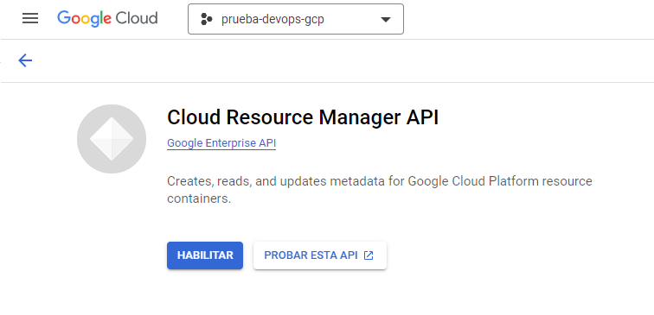The width and height of the screenshot is (654, 315).
Task: Click the word Cloud in the logo
Action: point(137,18)
